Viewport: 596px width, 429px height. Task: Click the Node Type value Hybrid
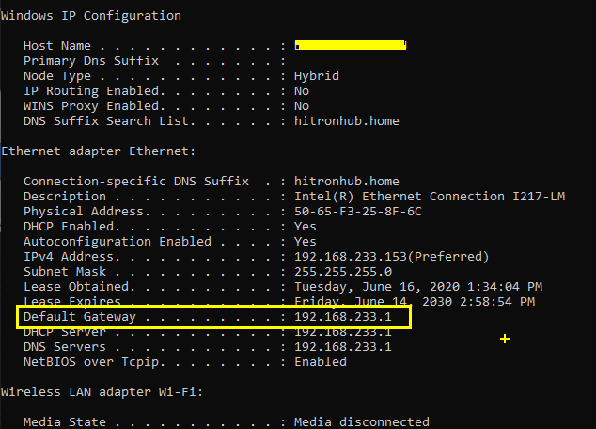coord(317,76)
